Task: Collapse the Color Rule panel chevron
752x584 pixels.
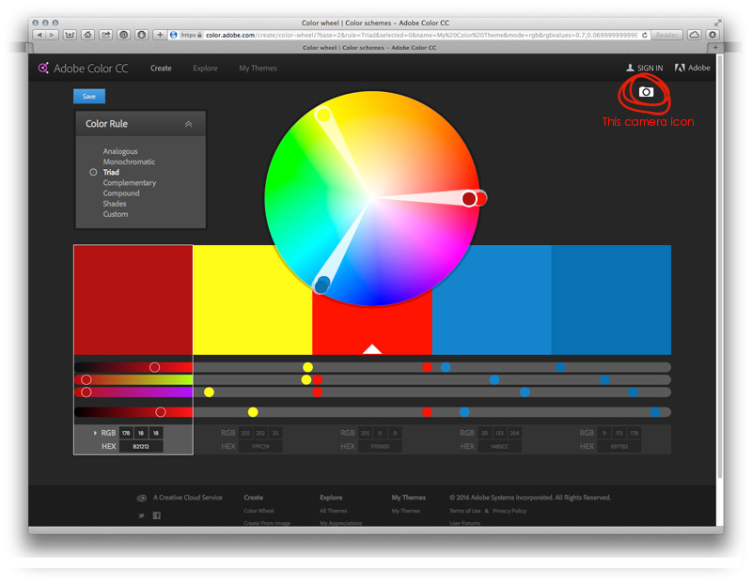Action: pyautogui.click(x=189, y=124)
